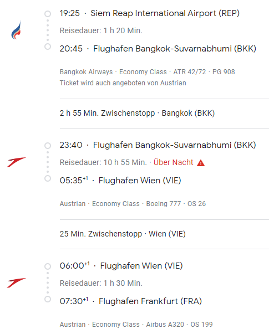Click the arrival circle marker at 07:30 Frankfurt
This screenshot has height=334, width=269.
(48, 299)
